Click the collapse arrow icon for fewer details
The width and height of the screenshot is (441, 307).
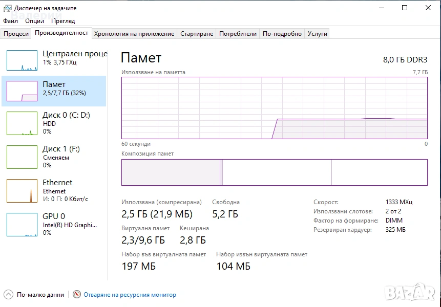(x=9, y=295)
